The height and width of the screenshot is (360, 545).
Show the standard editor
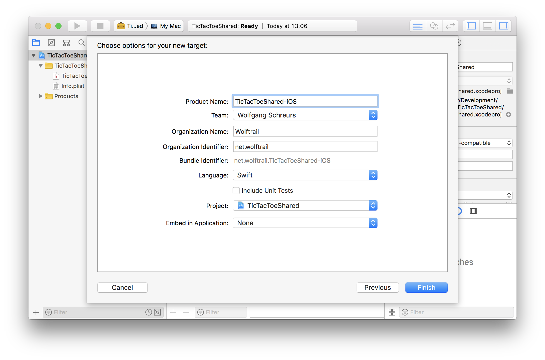coord(418,26)
